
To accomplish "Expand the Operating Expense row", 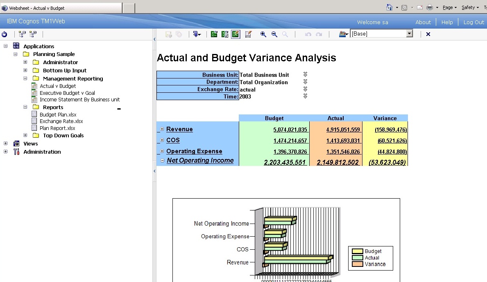I will click(x=162, y=151).
